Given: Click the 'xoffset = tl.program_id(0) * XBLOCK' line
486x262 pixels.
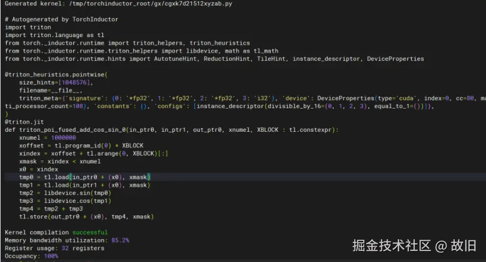Looking at the screenshot, I should click(81, 146).
